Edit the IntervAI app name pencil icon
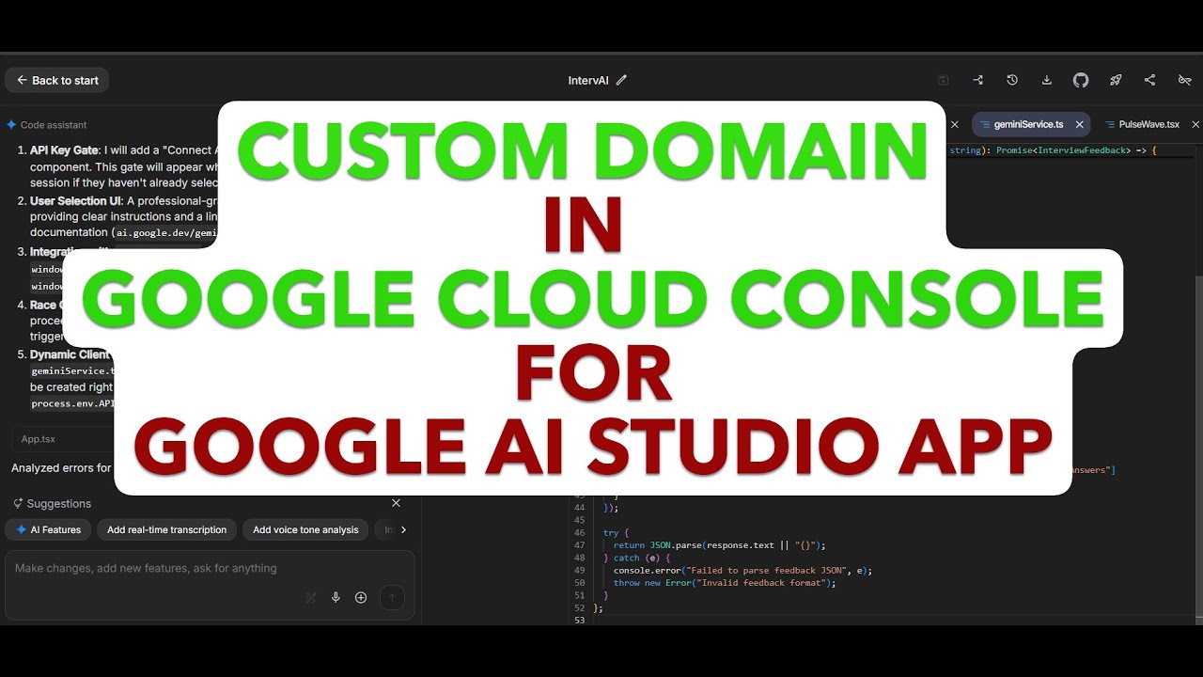Image resolution: width=1203 pixels, height=677 pixels. coord(621,81)
